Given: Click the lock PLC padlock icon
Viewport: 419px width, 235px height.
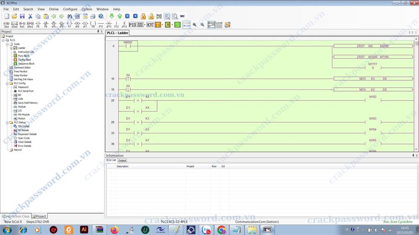Looking at the screenshot, I should click(143, 16).
